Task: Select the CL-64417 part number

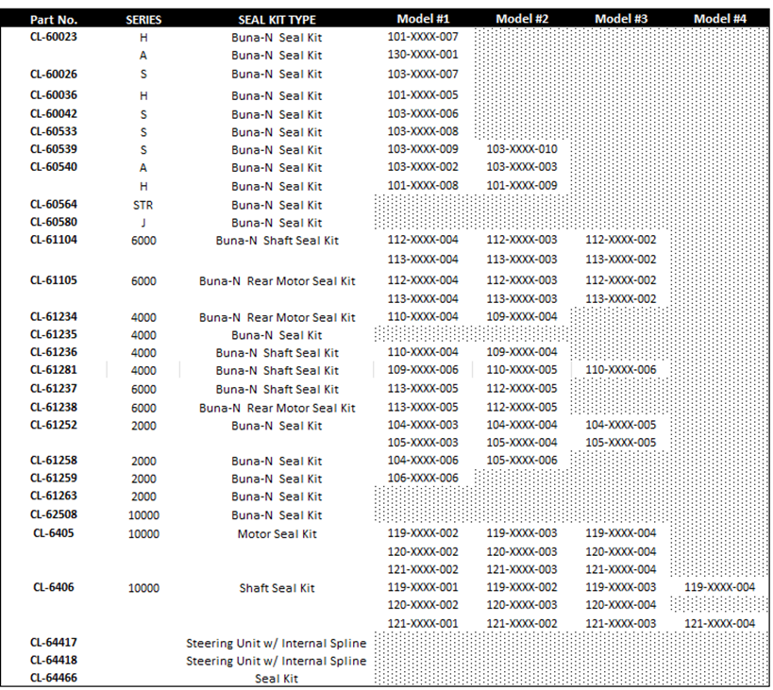Action: pyautogui.click(x=54, y=643)
